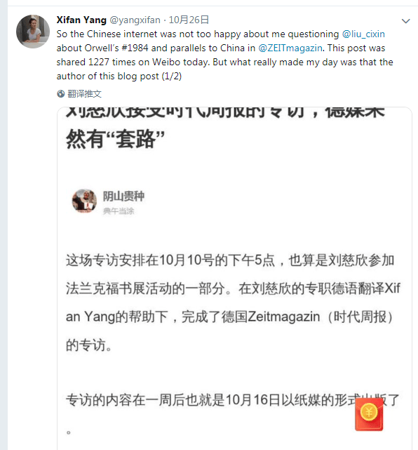Click the author subtitle 典午当涂

[119, 211]
